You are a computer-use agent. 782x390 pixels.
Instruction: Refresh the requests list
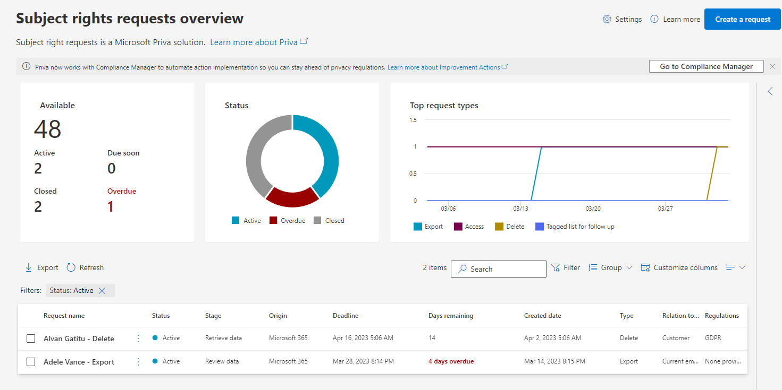point(71,267)
